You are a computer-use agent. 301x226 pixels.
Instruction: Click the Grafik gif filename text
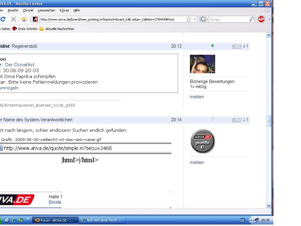(51, 140)
